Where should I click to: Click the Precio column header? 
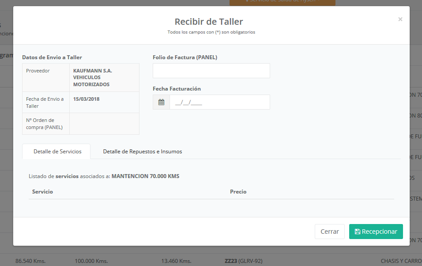(x=238, y=192)
